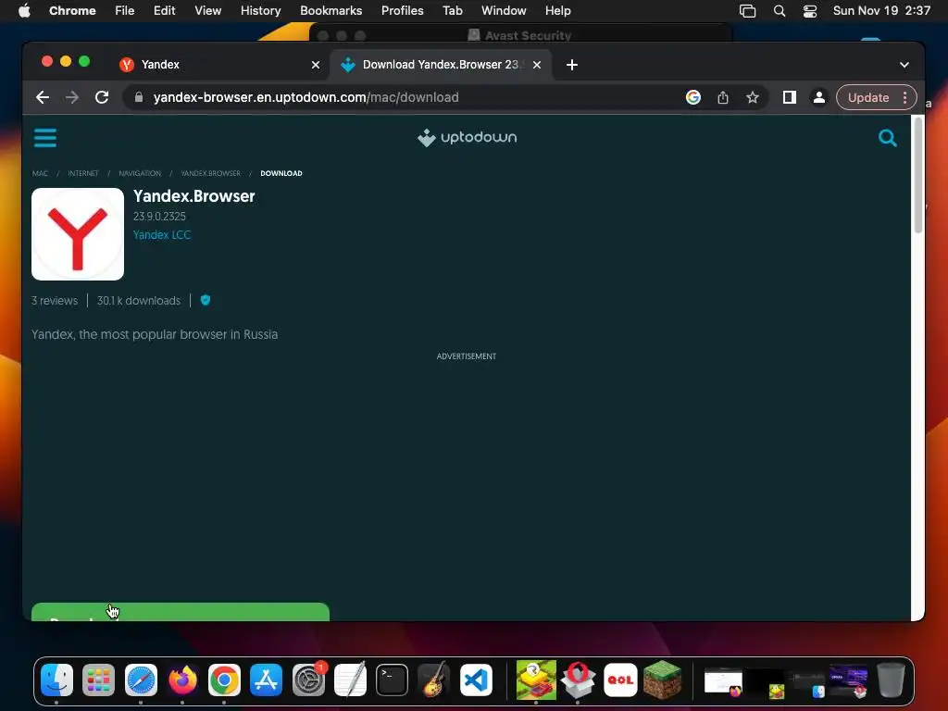The image size is (948, 711).
Task: Open Minecraft grass block Dock icon
Action: coord(663,680)
